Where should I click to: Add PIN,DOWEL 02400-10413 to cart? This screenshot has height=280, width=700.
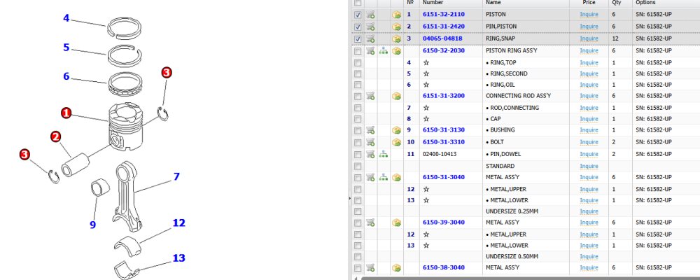(370, 154)
